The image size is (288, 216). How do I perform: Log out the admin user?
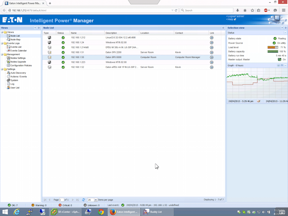pyautogui.click(x=236, y=16)
